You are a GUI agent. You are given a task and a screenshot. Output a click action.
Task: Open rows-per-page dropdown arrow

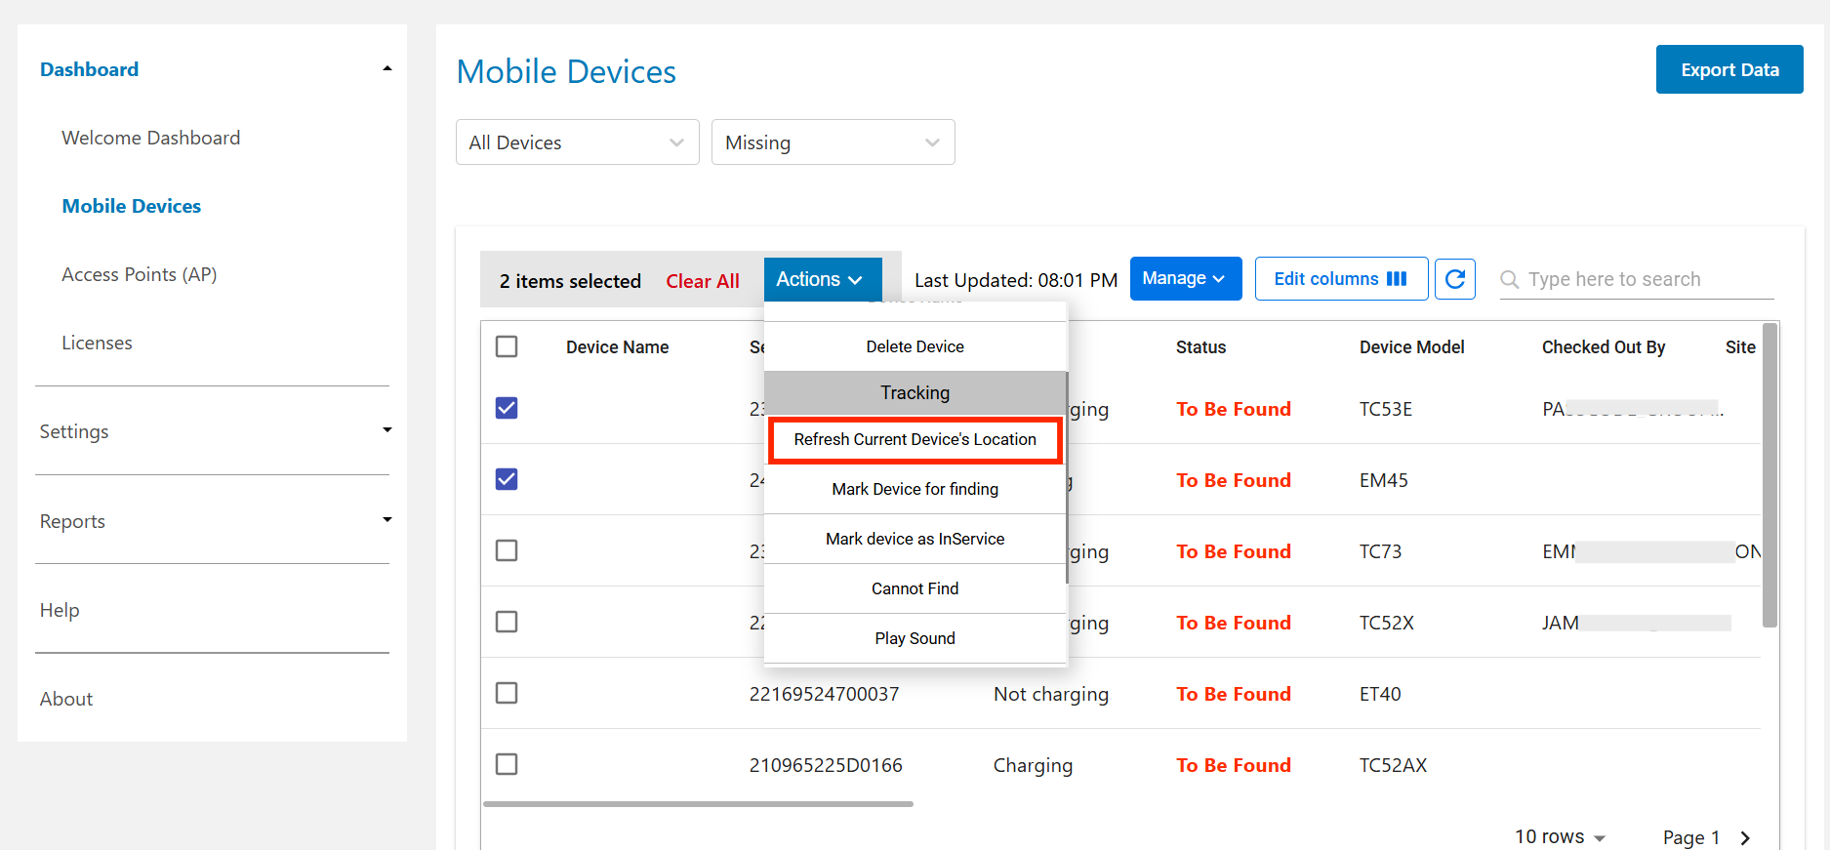[x=1600, y=837]
